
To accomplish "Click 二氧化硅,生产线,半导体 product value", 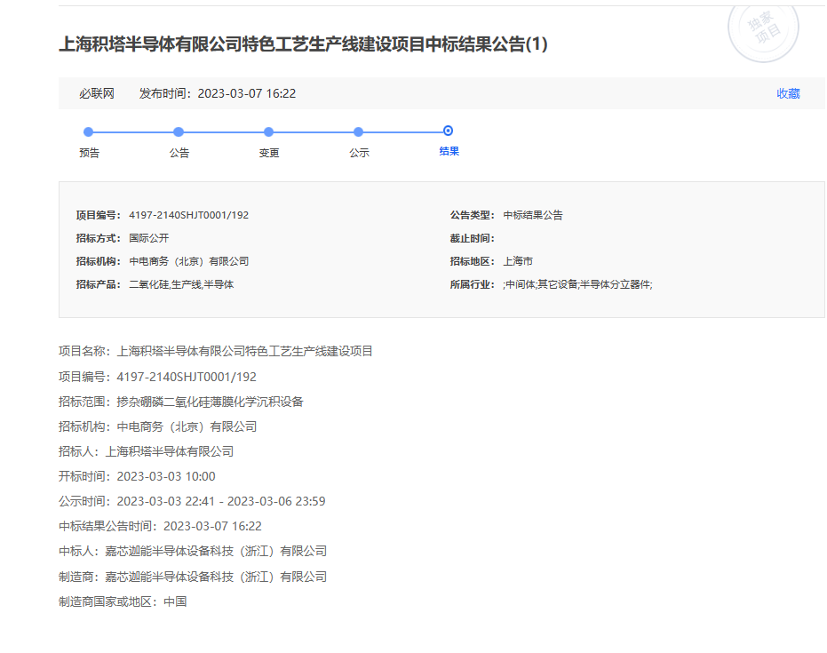I will tap(181, 285).
